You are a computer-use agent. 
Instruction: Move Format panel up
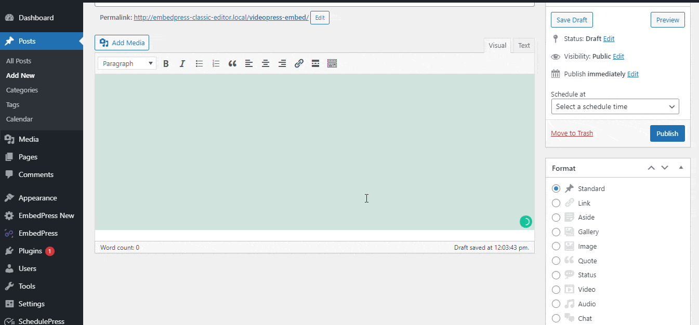[651, 168]
